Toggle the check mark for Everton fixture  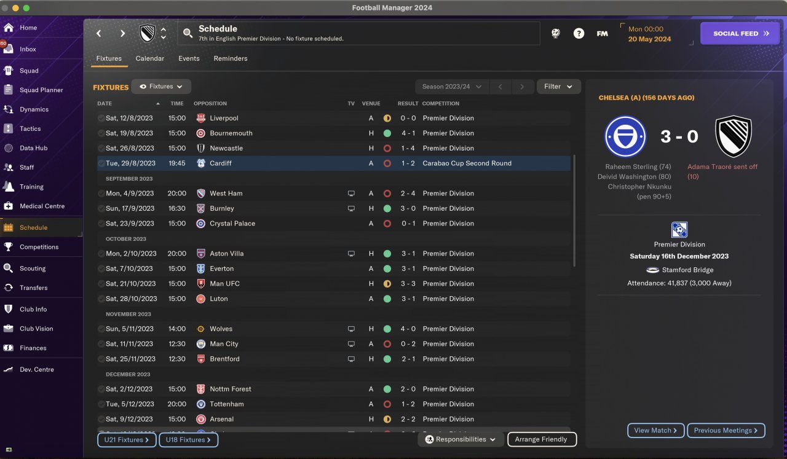pyautogui.click(x=101, y=269)
